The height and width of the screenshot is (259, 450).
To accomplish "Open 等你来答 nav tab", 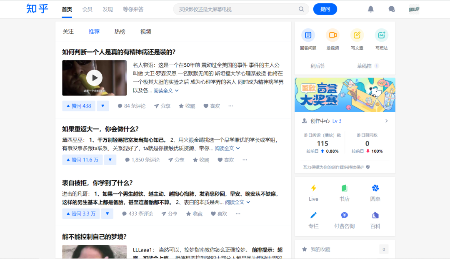I will pyautogui.click(x=133, y=10).
